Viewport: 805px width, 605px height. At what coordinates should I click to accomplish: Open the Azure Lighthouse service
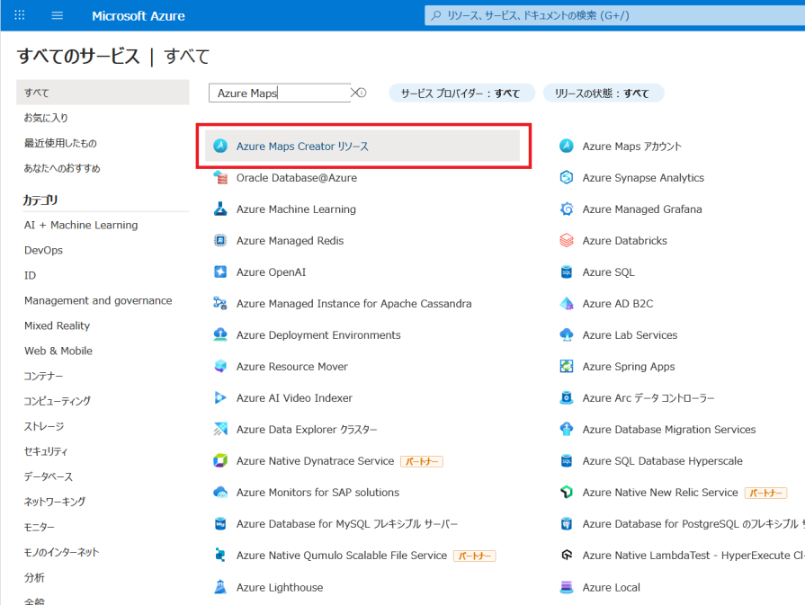[280, 587]
